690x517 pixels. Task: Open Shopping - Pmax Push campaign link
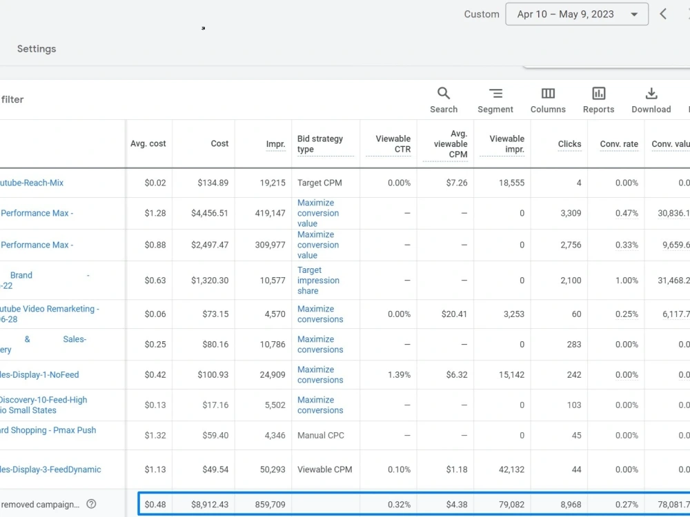click(x=48, y=430)
